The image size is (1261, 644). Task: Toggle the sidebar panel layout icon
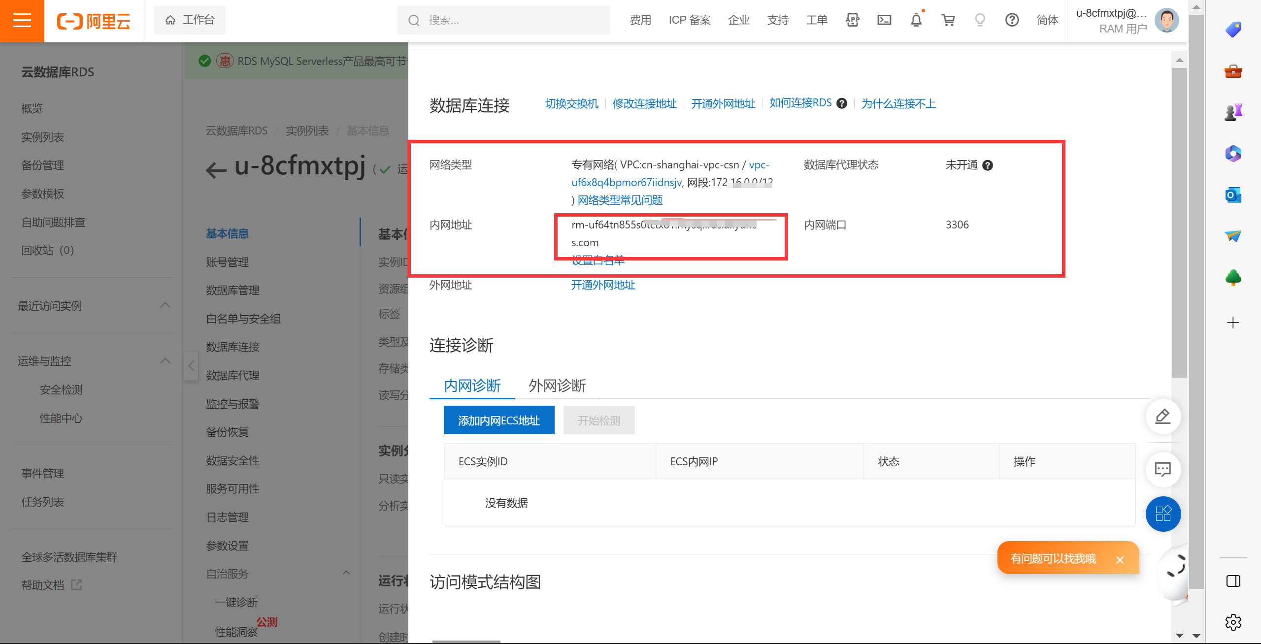tap(1233, 581)
